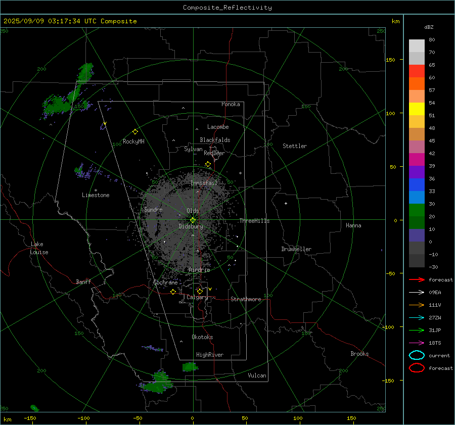Click the white 09EA arrow icon
455x425 pixels.
(417, 292)
